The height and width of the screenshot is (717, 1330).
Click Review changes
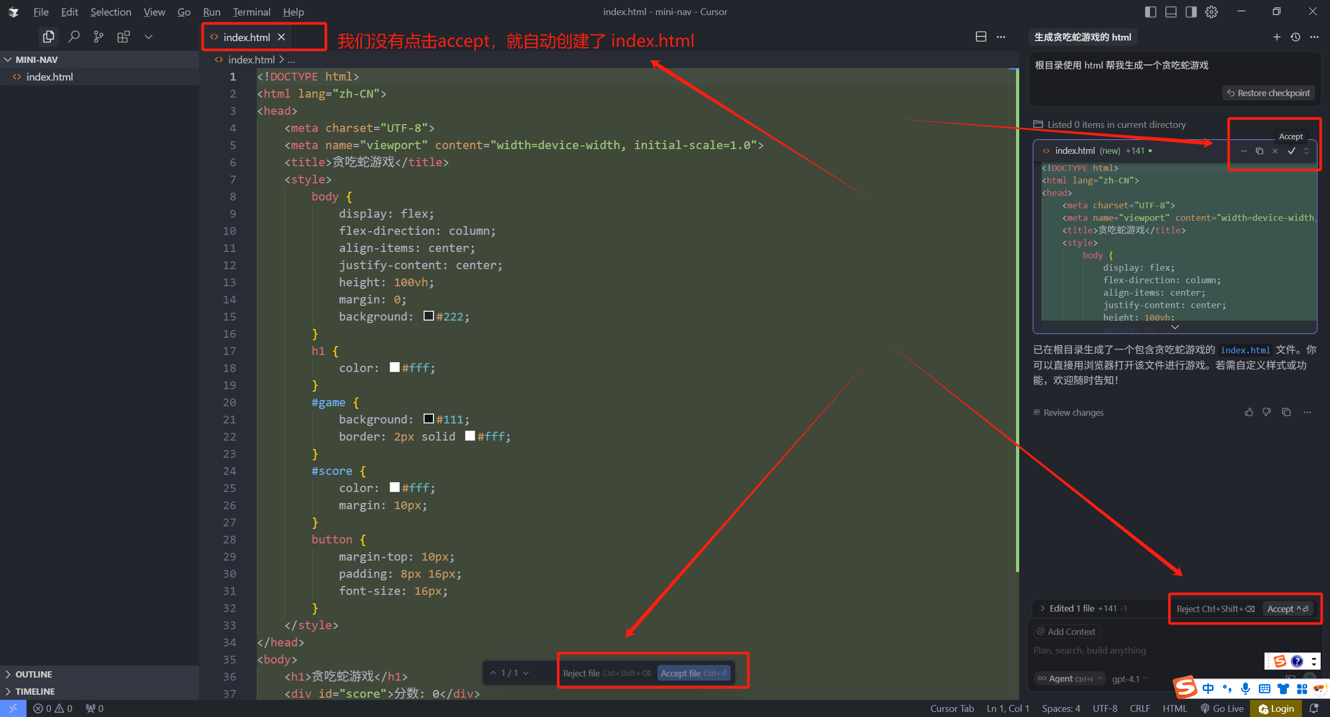click(x=1068, y=413)
